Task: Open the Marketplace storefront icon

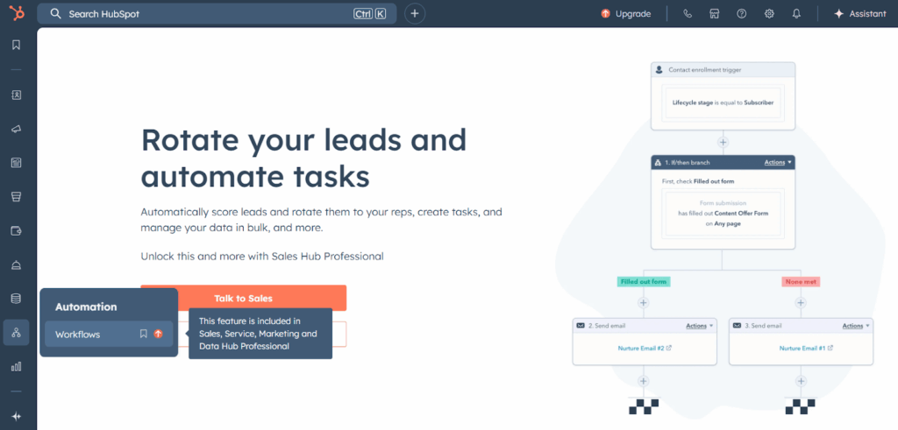Action: [x=715, y=14]
